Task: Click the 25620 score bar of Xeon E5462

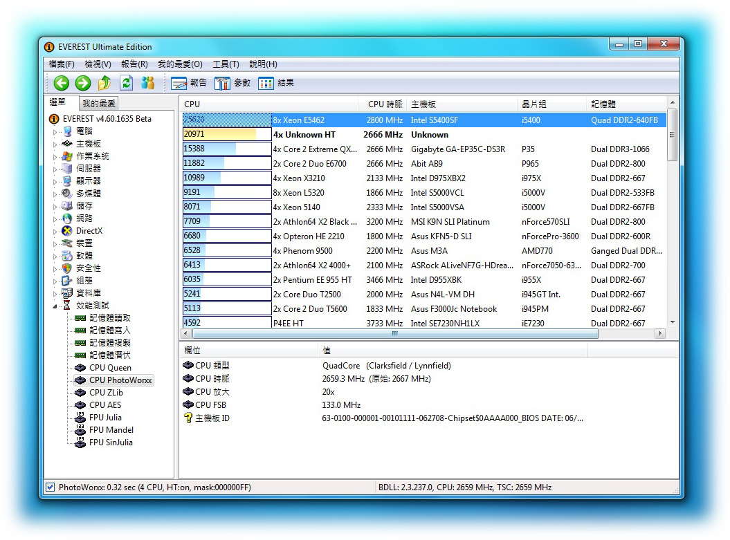Action: pos(227,120)
